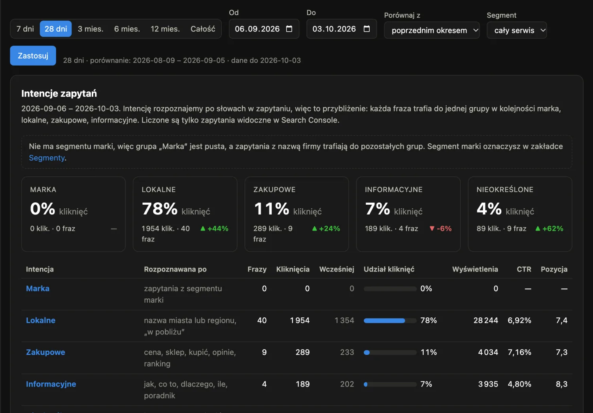The image size is (593, 413).
Task: Click the Wcześniej column header
Action: (x=336, y=269)
